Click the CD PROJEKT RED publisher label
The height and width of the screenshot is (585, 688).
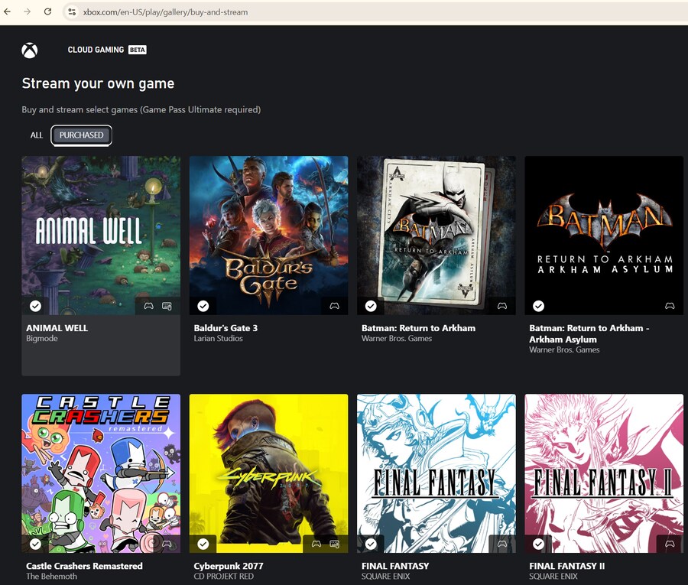(x=223, y=577)
